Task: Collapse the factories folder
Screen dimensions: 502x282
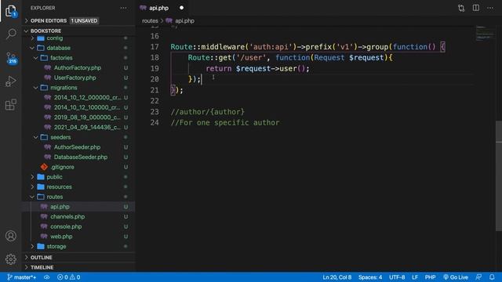Action: (x=78, y=58)
